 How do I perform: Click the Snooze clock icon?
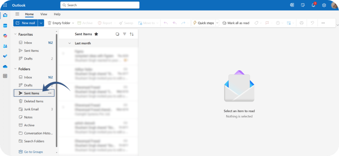[x=278, y=23]
